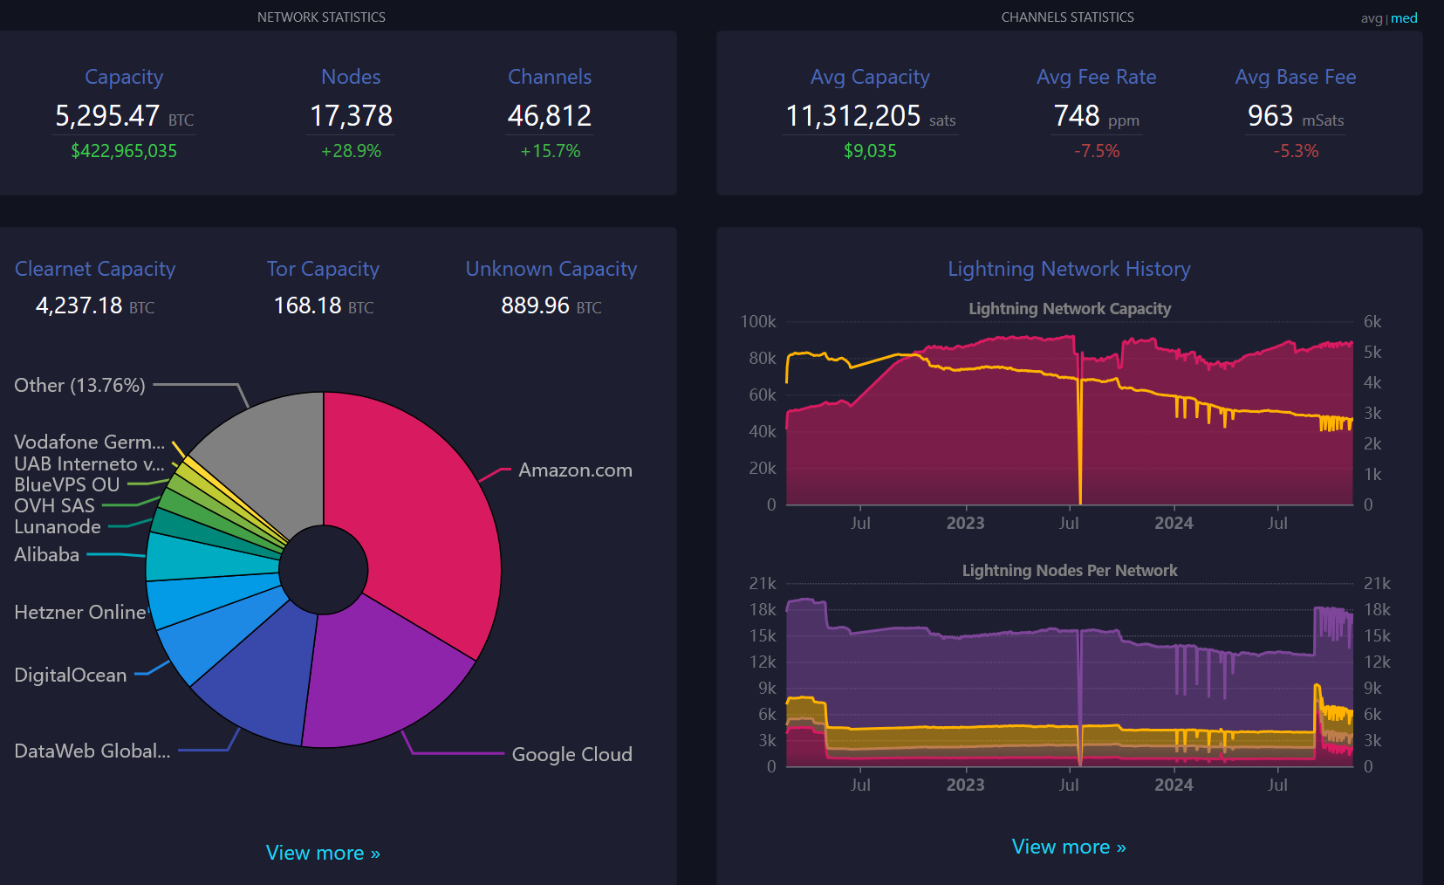Click Avg Base Fee value 963 mSats

coord(1296,116)
